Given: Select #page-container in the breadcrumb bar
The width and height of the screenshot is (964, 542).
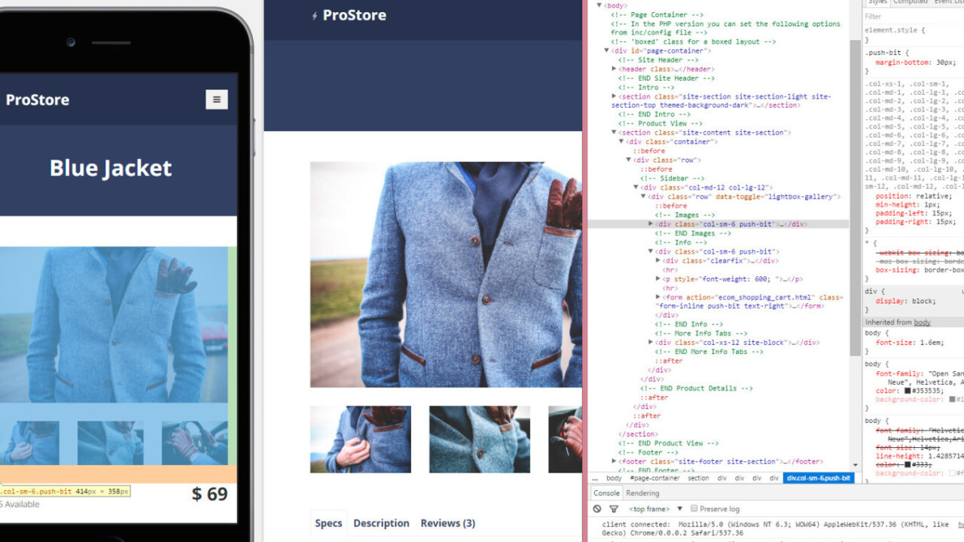Looking at the screenshot, I should pos(654,478).
